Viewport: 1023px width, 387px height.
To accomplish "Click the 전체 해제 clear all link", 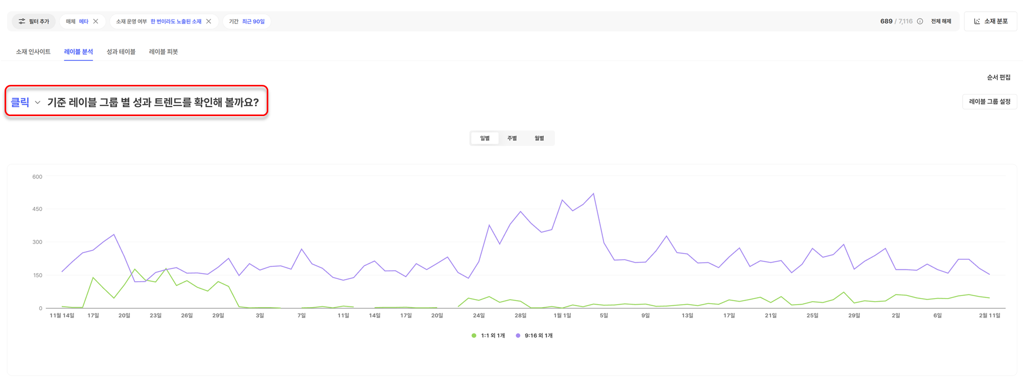I will (941, 21).
